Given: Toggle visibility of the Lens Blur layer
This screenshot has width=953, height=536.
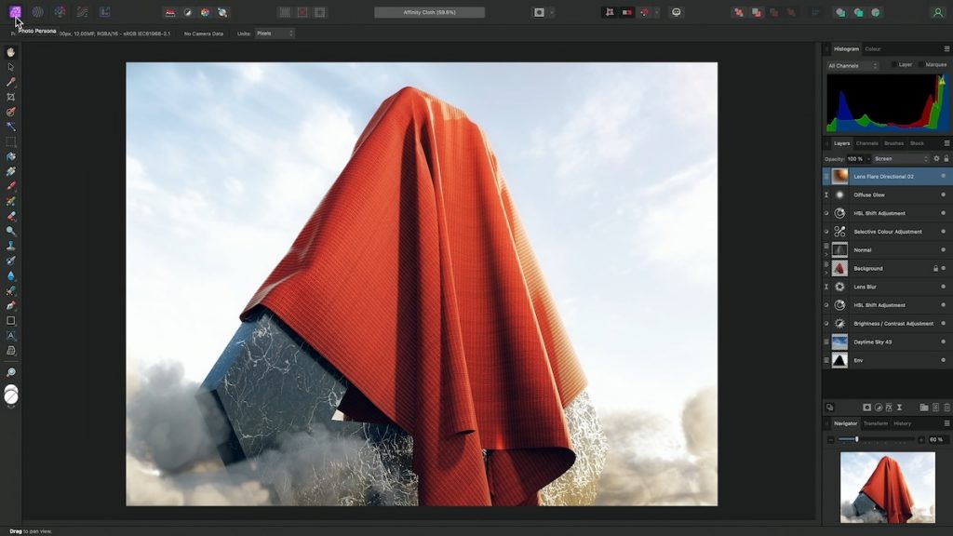Looking at the screenshot, I should [x=944, y=287].
